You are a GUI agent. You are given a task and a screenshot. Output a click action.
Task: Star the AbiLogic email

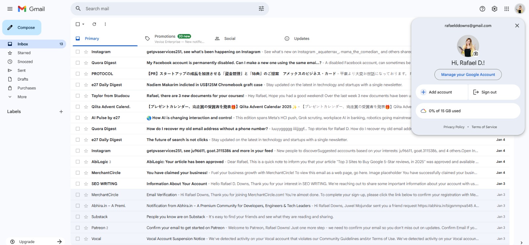(86, 162)
